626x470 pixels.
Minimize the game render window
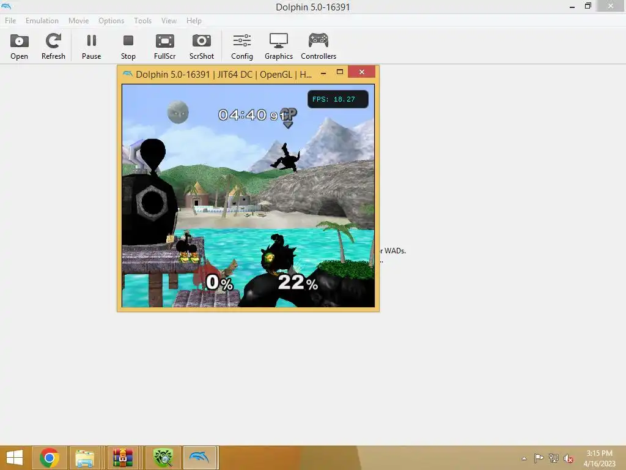pos(323,73)
